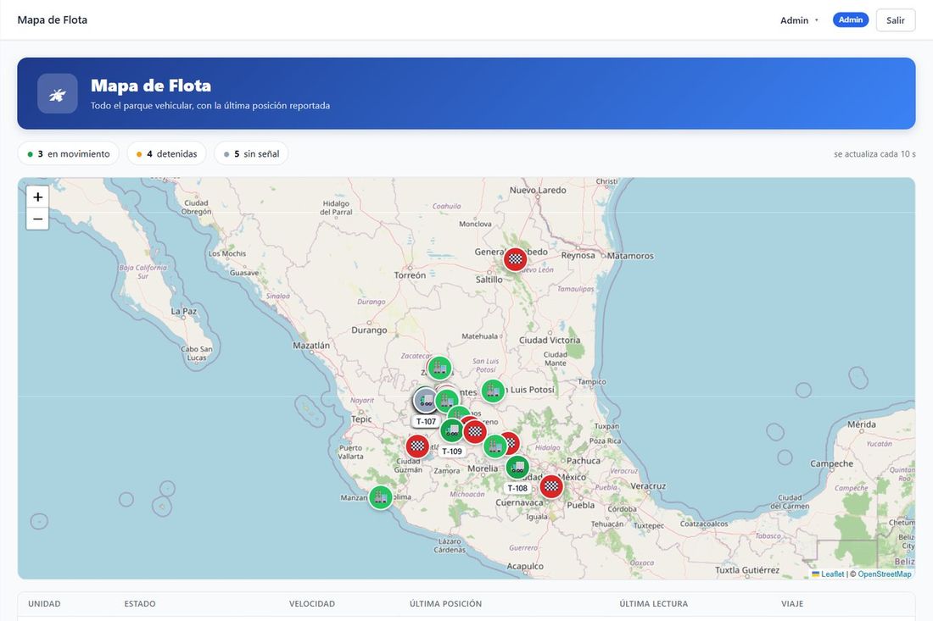Click the T-109 map label
This screenshot has width=933, height=621.
pyautogui.click(x=451, y=451)
